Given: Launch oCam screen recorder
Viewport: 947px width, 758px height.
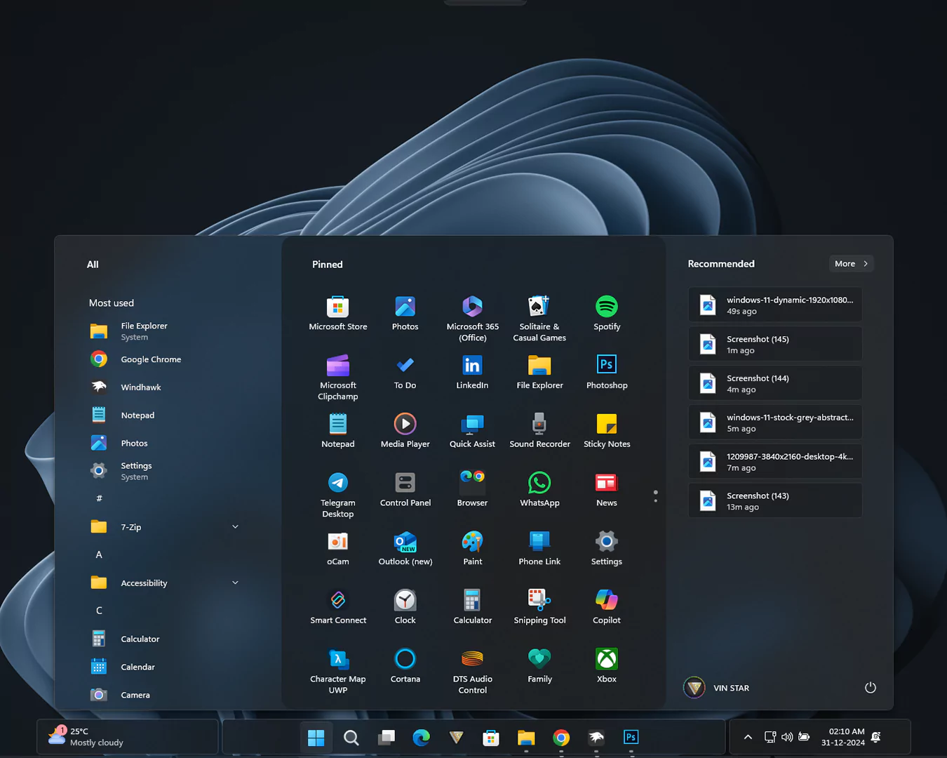Looking at the screenshot, I should tap(337, 549).
